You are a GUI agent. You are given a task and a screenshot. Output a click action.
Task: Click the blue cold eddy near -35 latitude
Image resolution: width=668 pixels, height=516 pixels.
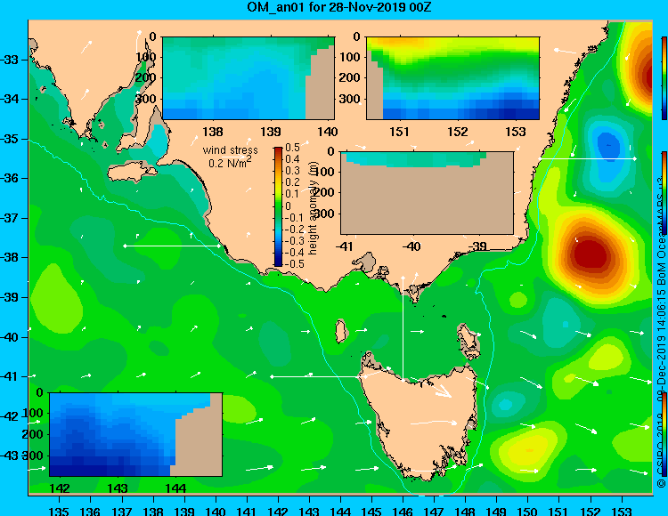coord(608,146)
